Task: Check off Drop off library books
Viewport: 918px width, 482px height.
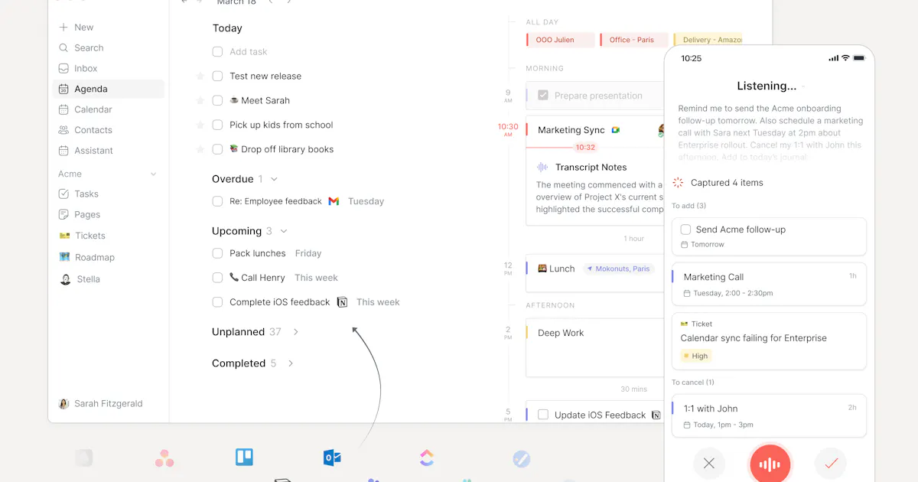Action: coord(217,149)
